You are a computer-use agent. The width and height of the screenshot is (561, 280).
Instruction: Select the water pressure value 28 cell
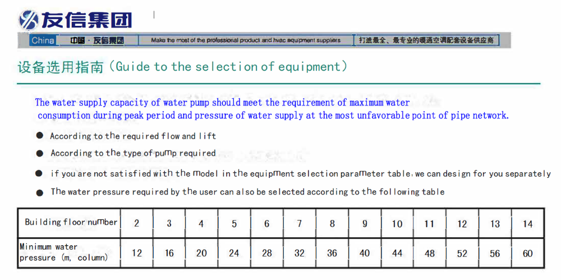[267, 253]
